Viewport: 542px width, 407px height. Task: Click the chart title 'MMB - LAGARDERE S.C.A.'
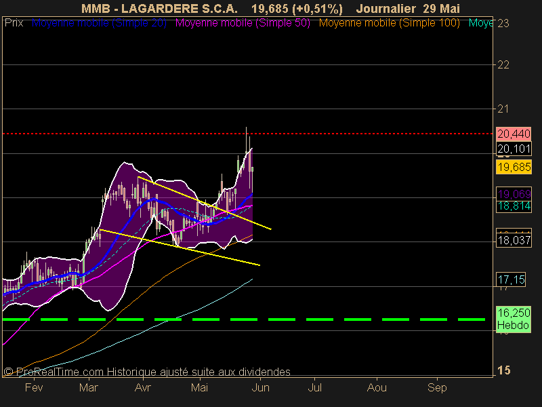(159, 9)
